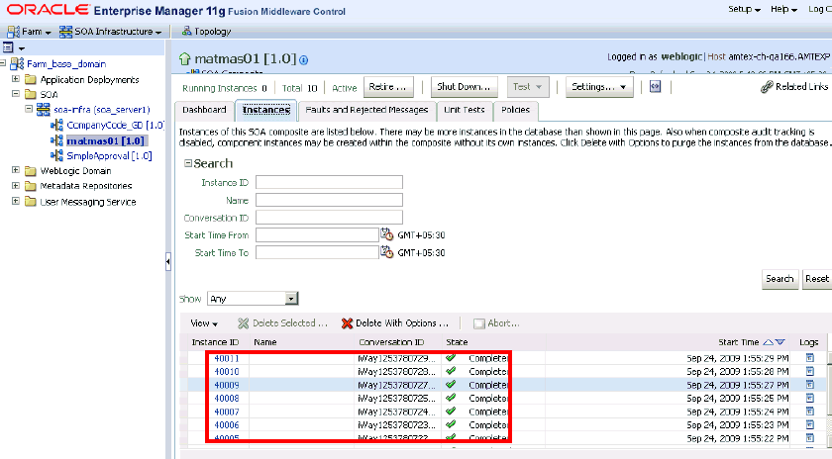The height and width of the screenshot is (459, 832).
Task: Open logs icon for the 1:55:28 PM row
Action: pos(810,371)
